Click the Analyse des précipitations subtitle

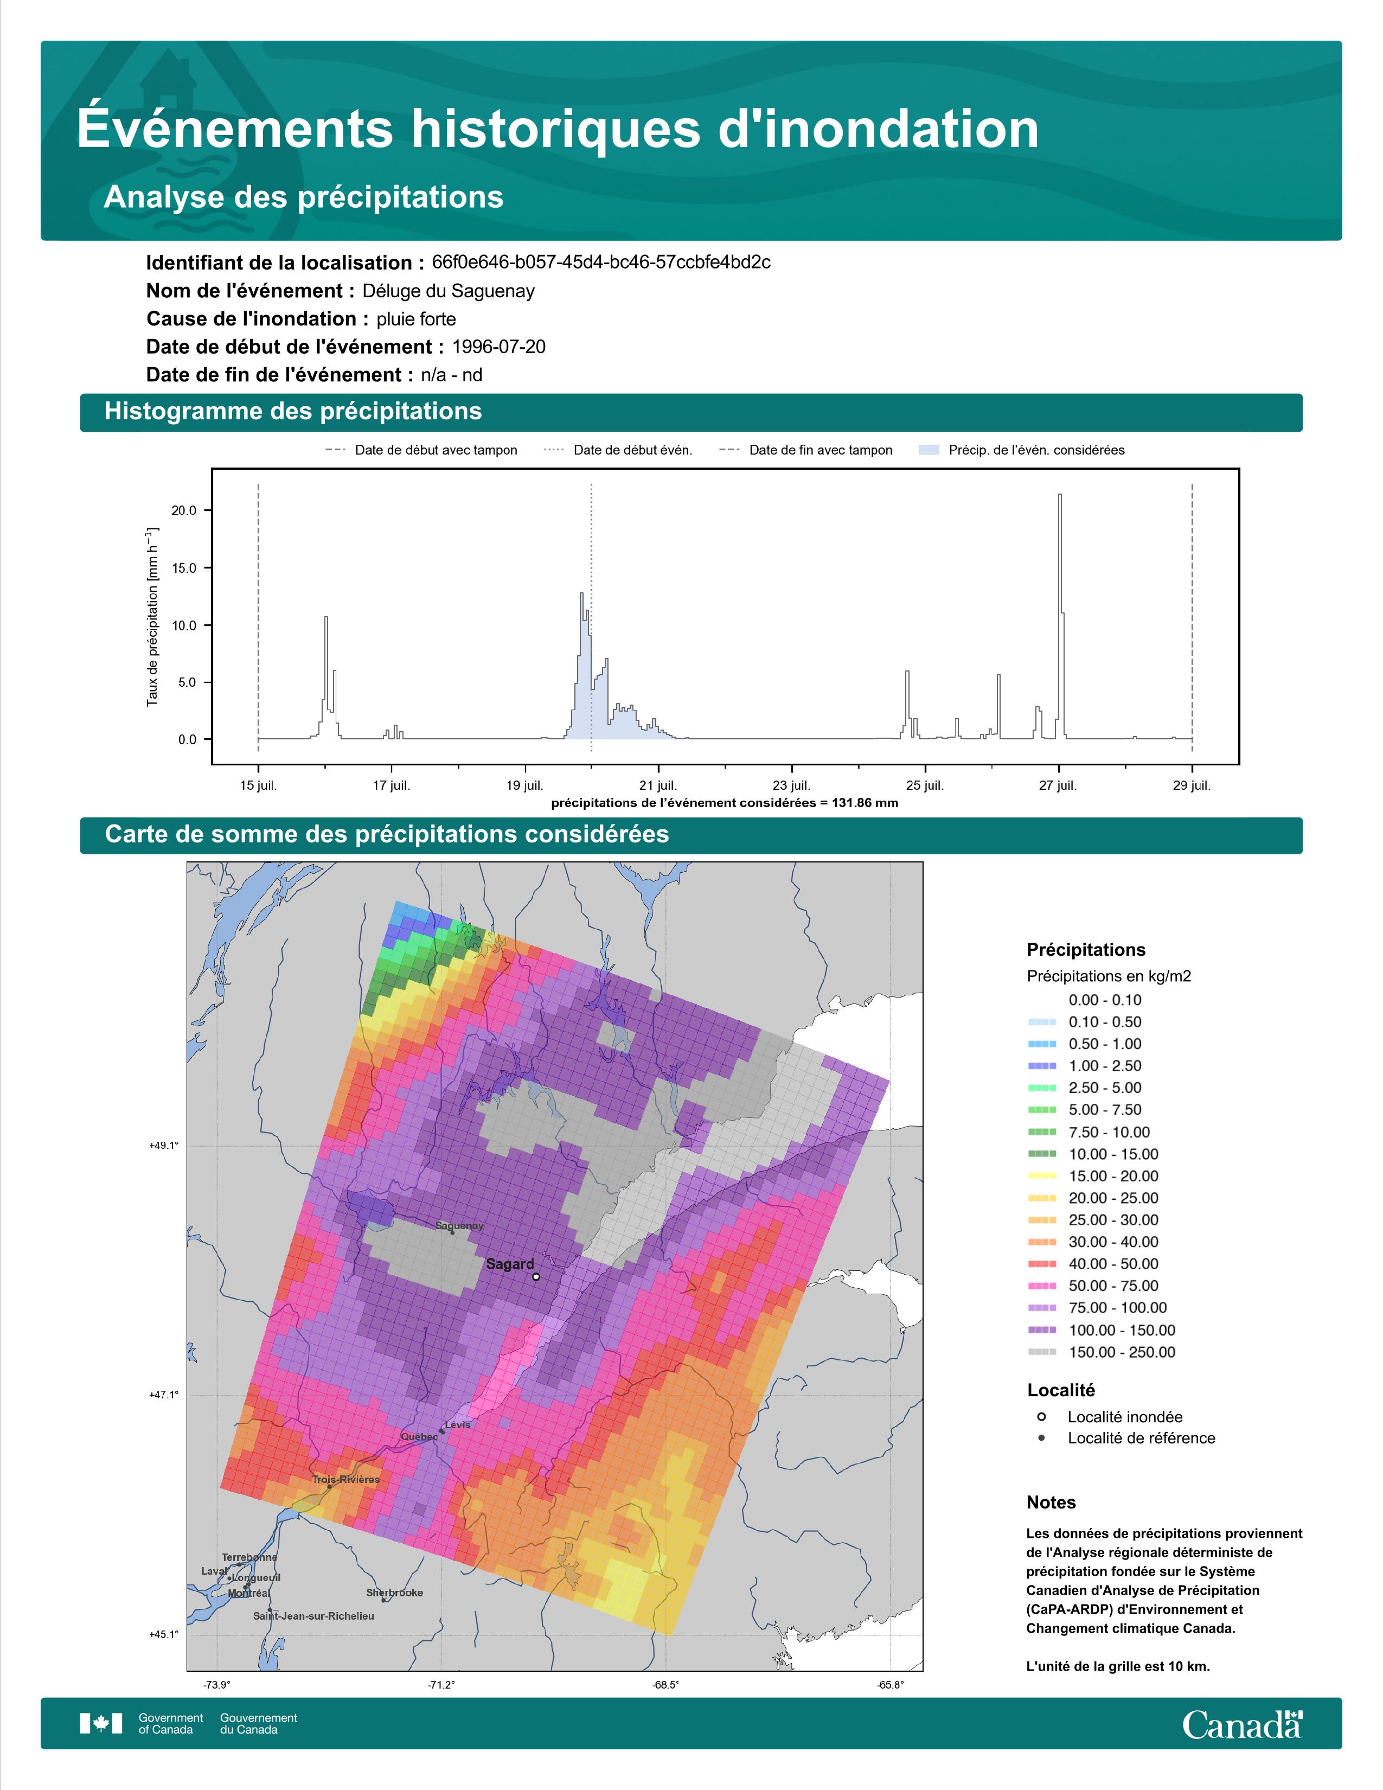coord(303,197)
